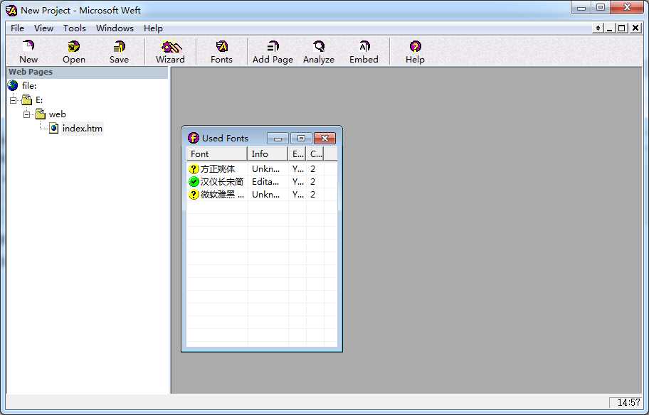Collapse the web folder node
This screenshot has height=415, width=649.
coord(26,114)
